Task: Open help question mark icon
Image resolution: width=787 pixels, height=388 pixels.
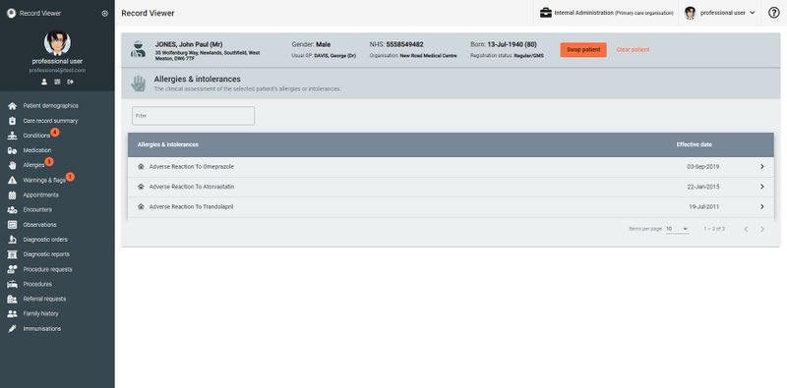Action: point(774,13)
